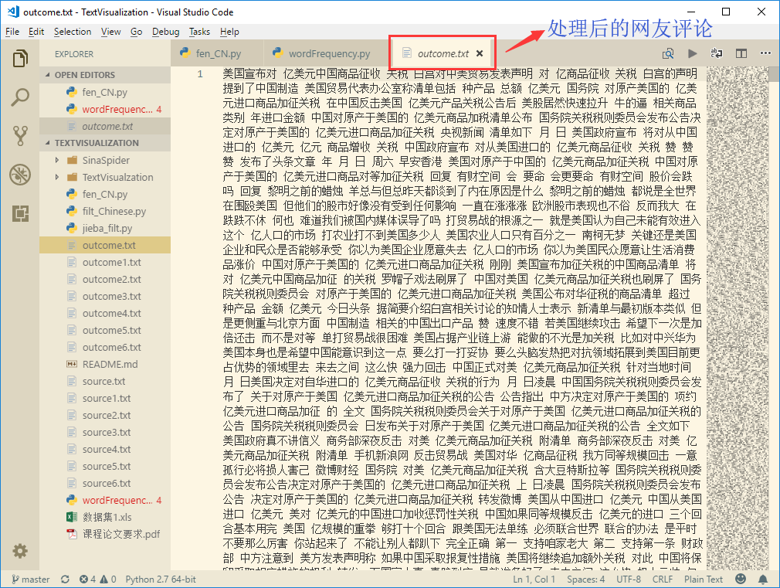Open fen_CN.py in the project tree
Image resolution: width=780 pixels, height=588 pixels.
105,195
